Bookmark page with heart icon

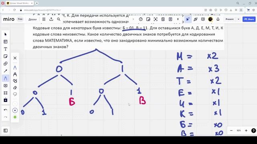[226, 10]
